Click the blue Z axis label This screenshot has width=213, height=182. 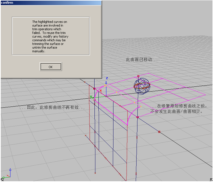click(107, 78)
